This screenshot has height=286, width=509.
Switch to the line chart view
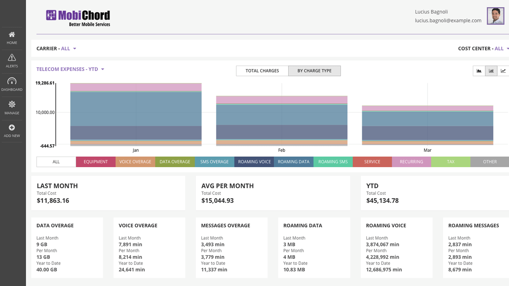coord(503,71)
